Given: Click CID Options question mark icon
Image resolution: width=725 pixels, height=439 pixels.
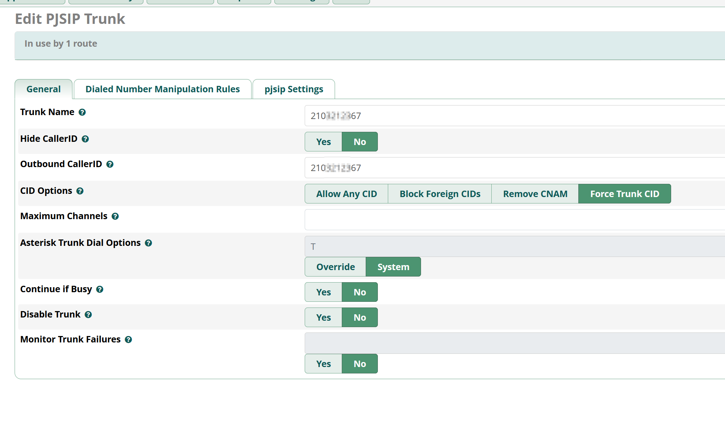Looking at the screenshot, I should click(80, 191).
